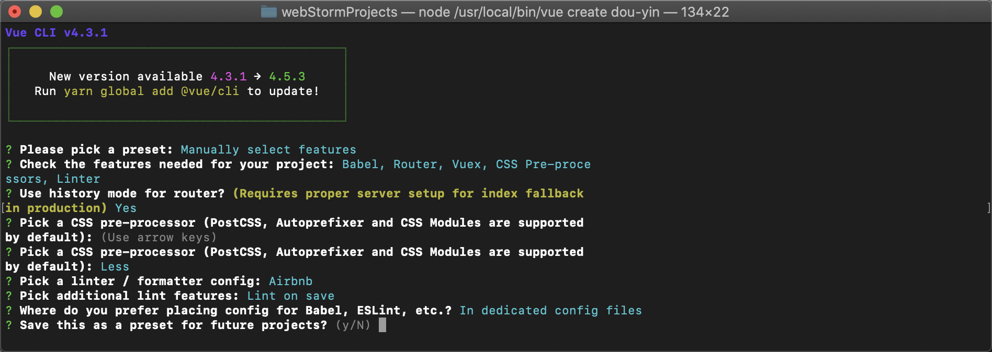Screen dimensions: 992x352
Task: Click the 'Airbnb' linter config answer
Action: 290,281
